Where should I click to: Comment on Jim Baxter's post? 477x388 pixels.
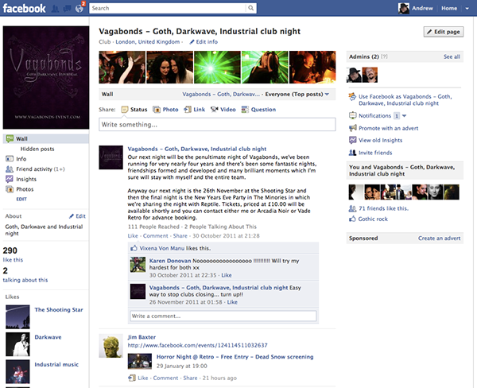tap(165, 378)
